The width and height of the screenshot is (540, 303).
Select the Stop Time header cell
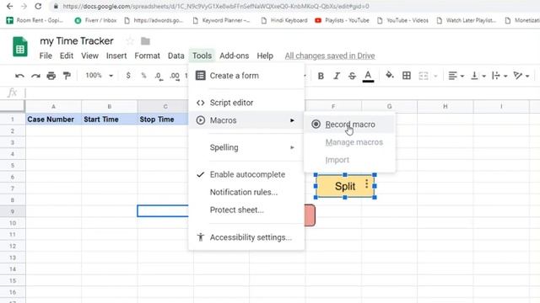(163, 120)
